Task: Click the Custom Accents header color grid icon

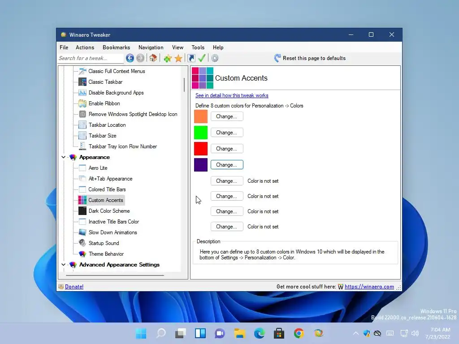Action: pyautogui.click(x=202, y=78)
